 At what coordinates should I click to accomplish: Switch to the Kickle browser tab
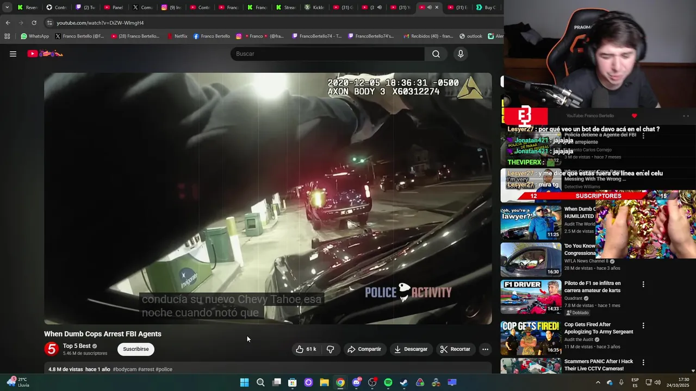click(314, 8)
